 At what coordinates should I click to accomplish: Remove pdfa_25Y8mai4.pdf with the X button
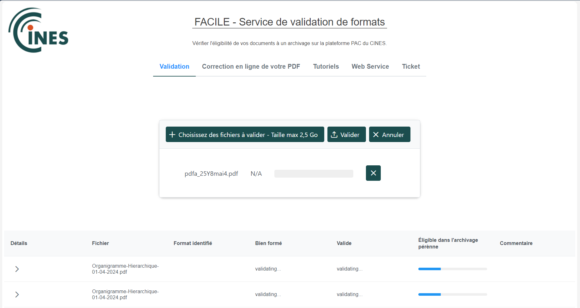coord(373,173)
